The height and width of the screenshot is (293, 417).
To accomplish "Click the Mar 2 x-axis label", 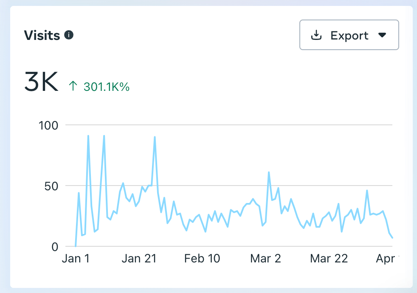I will pos(266,259).
